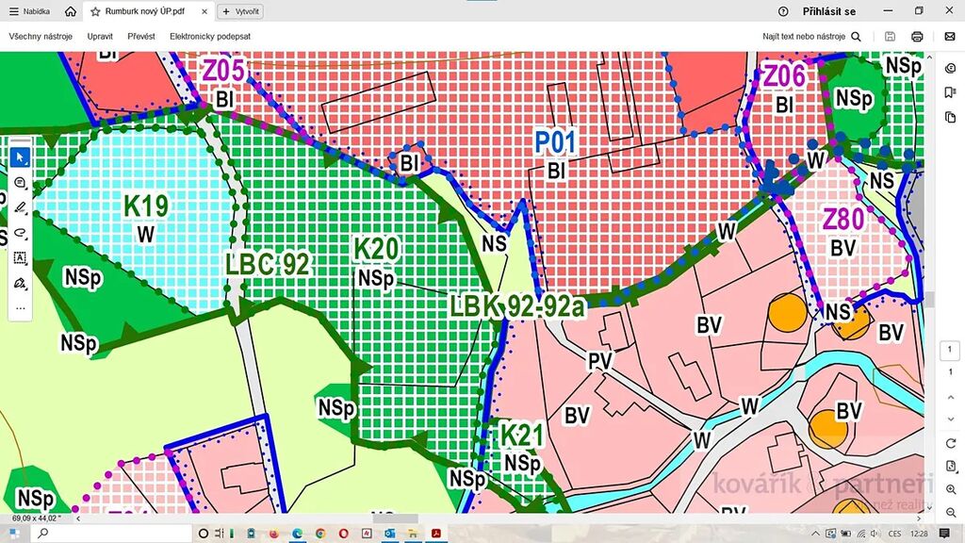The height and width of the screenshot is (543, 965).
Task: Open the page thumbnails panel icon
Action: point(950,117)
